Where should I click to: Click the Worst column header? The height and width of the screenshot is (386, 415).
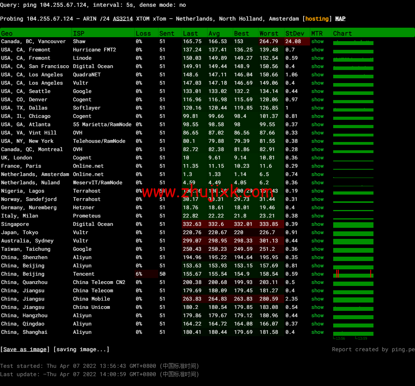(x=269, y=34)
